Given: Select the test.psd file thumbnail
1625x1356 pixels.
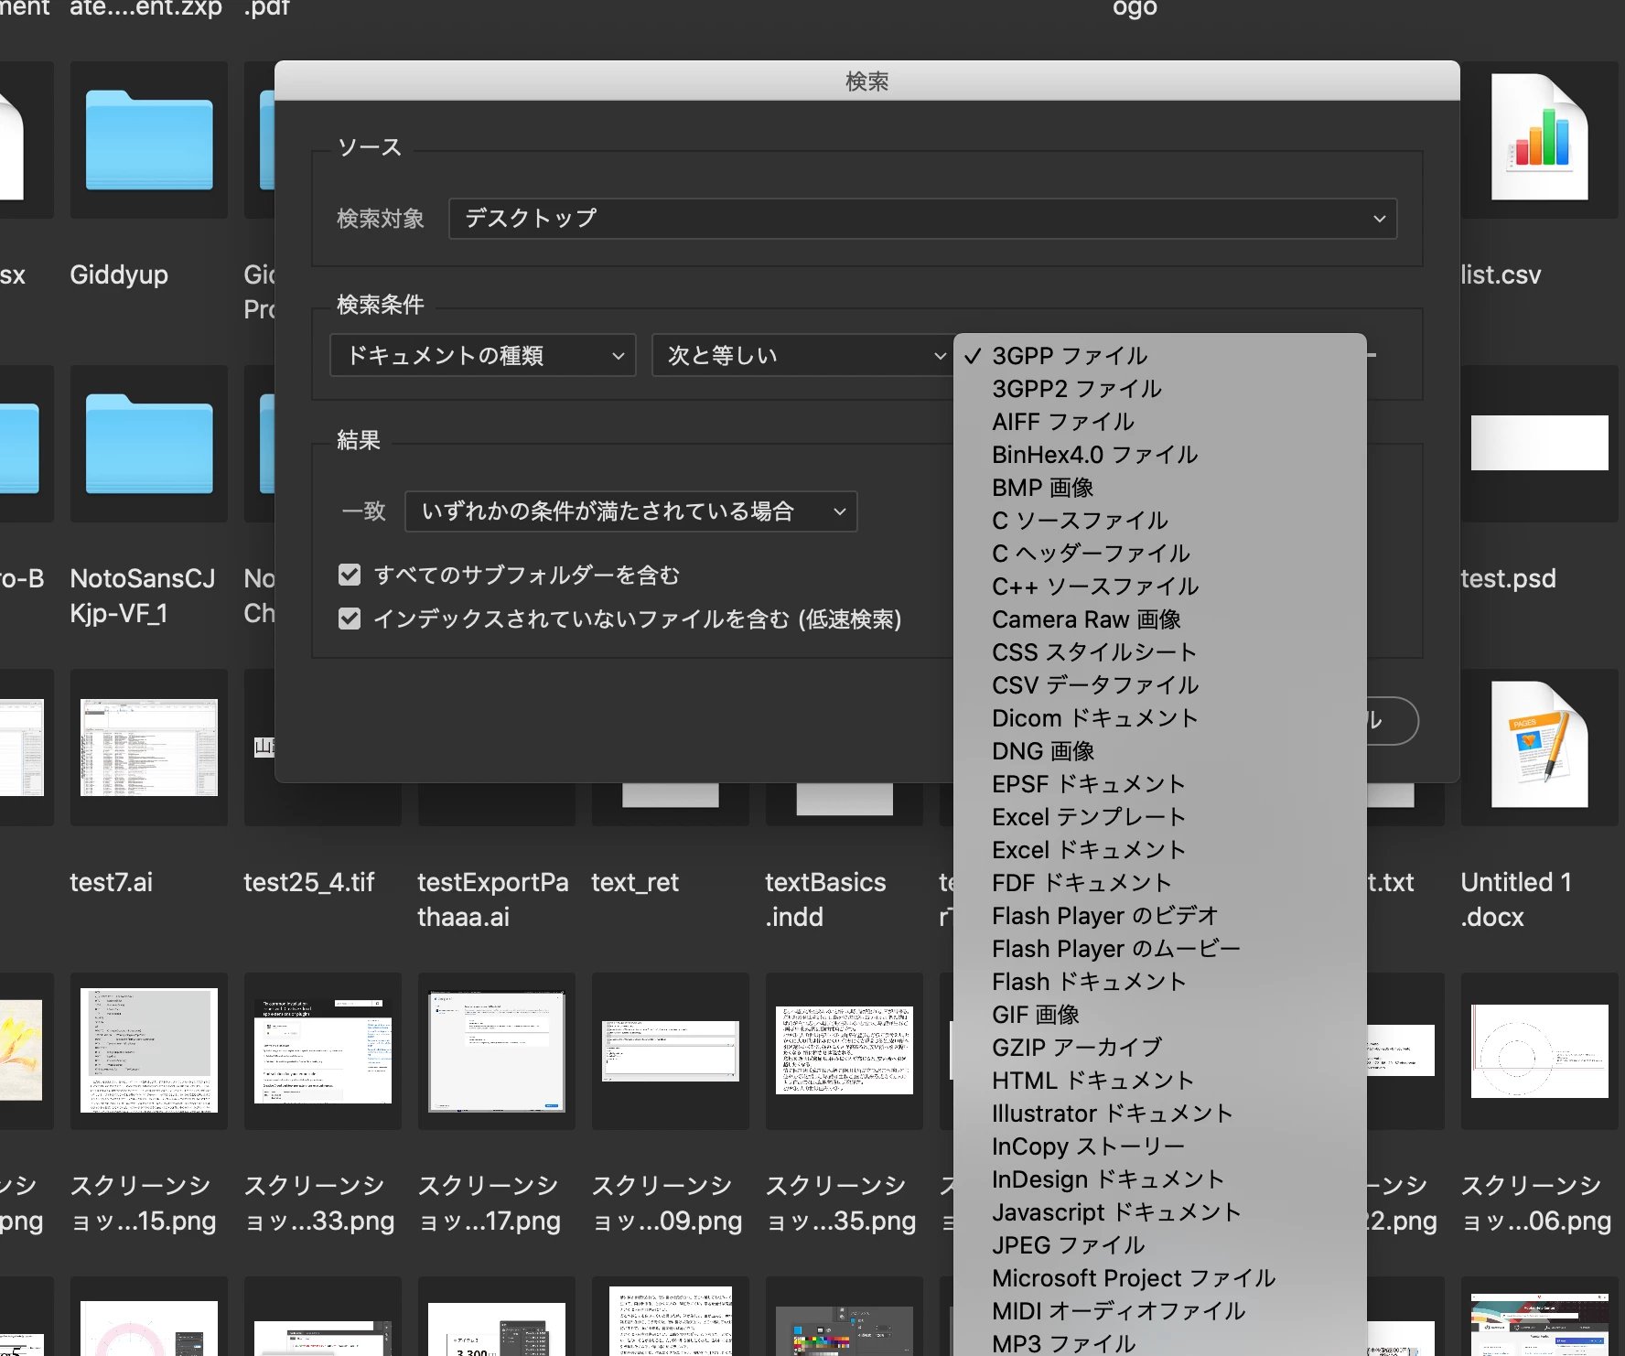Looking at the screenshot, I should point(1540,443).
